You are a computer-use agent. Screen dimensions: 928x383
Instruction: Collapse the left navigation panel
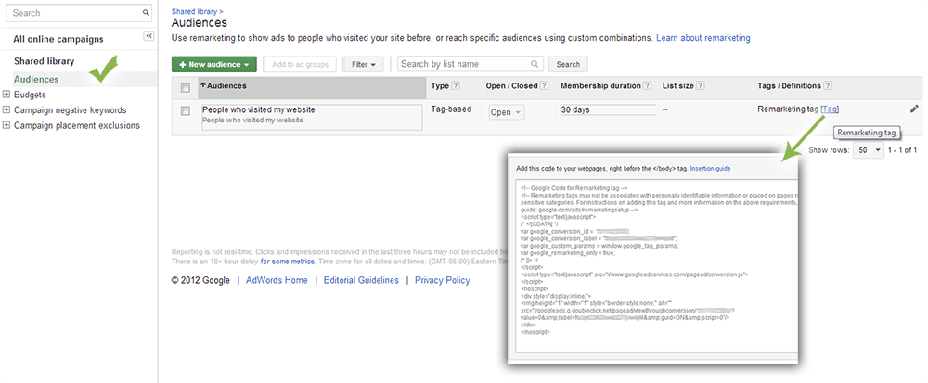[x=148, y=35]
